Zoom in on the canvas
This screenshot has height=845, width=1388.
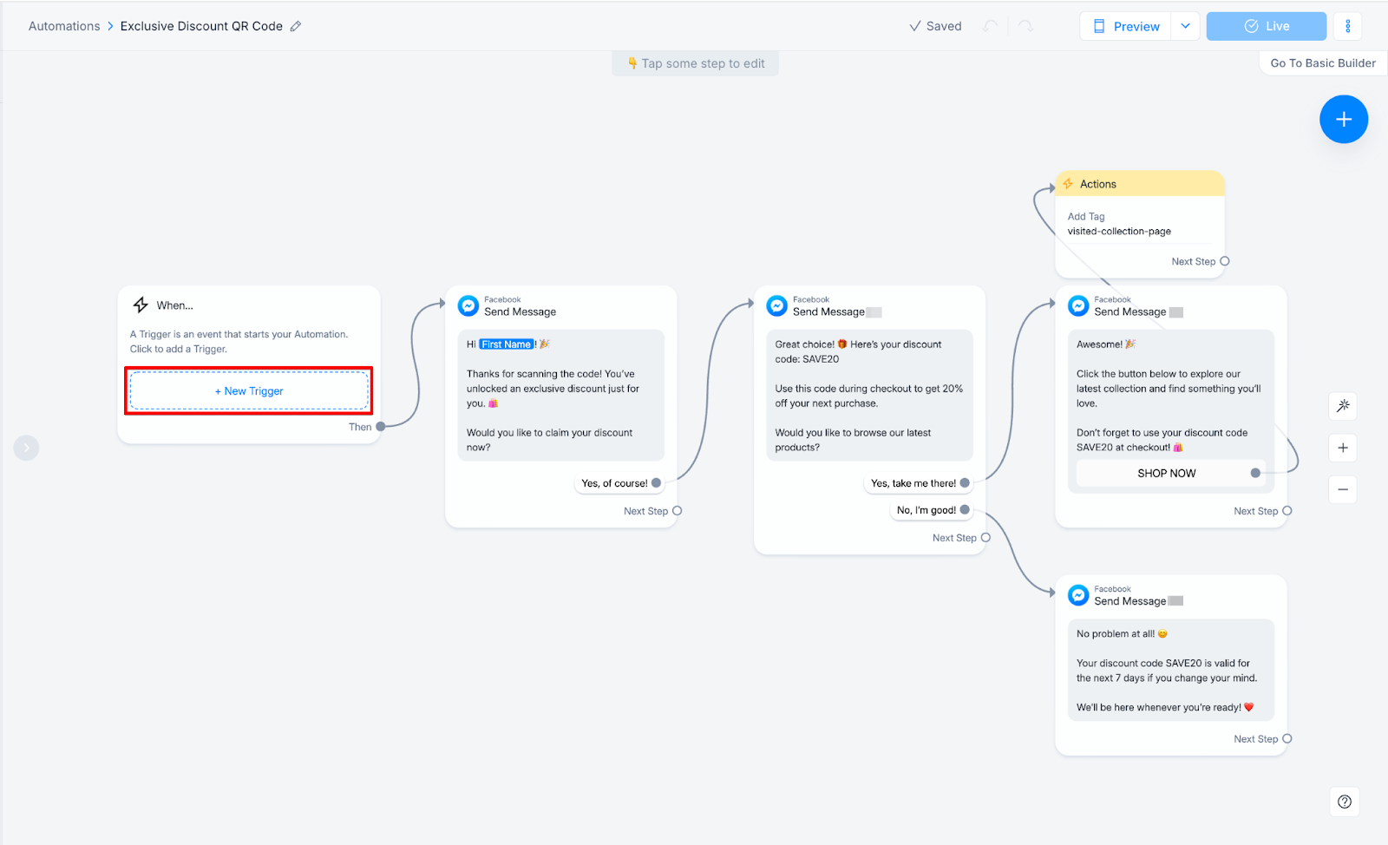[x=1343, y=448]
